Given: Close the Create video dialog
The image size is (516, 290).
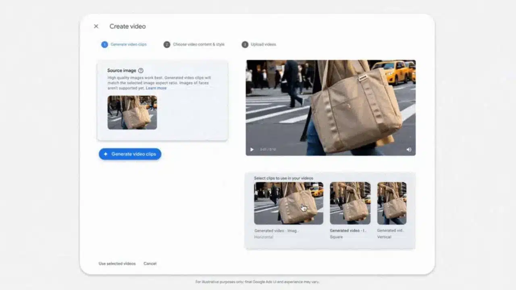Looking at the screenshot, I should pyautogui.click(x=96, y=26).
